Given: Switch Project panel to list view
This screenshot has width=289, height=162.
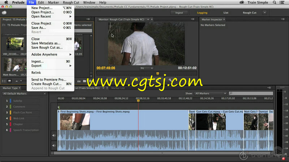Looking at the screenshot, I should point(4,81).
